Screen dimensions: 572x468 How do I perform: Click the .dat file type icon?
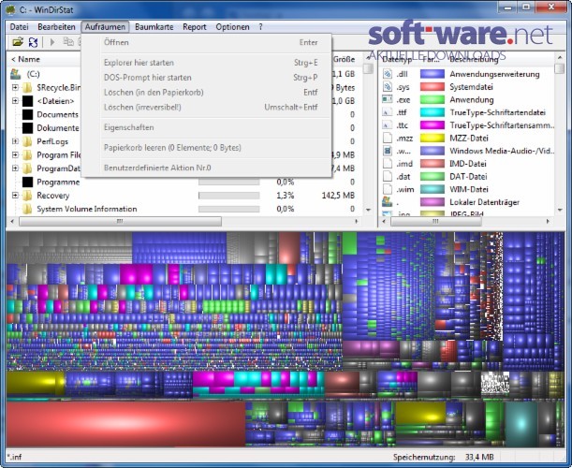[x=387, y=176]
